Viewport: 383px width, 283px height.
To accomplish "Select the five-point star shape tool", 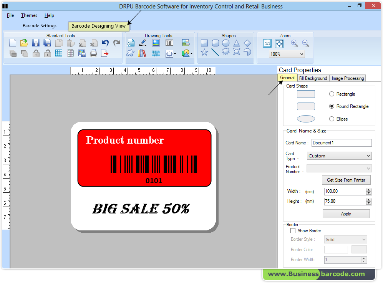I will 204,52.
